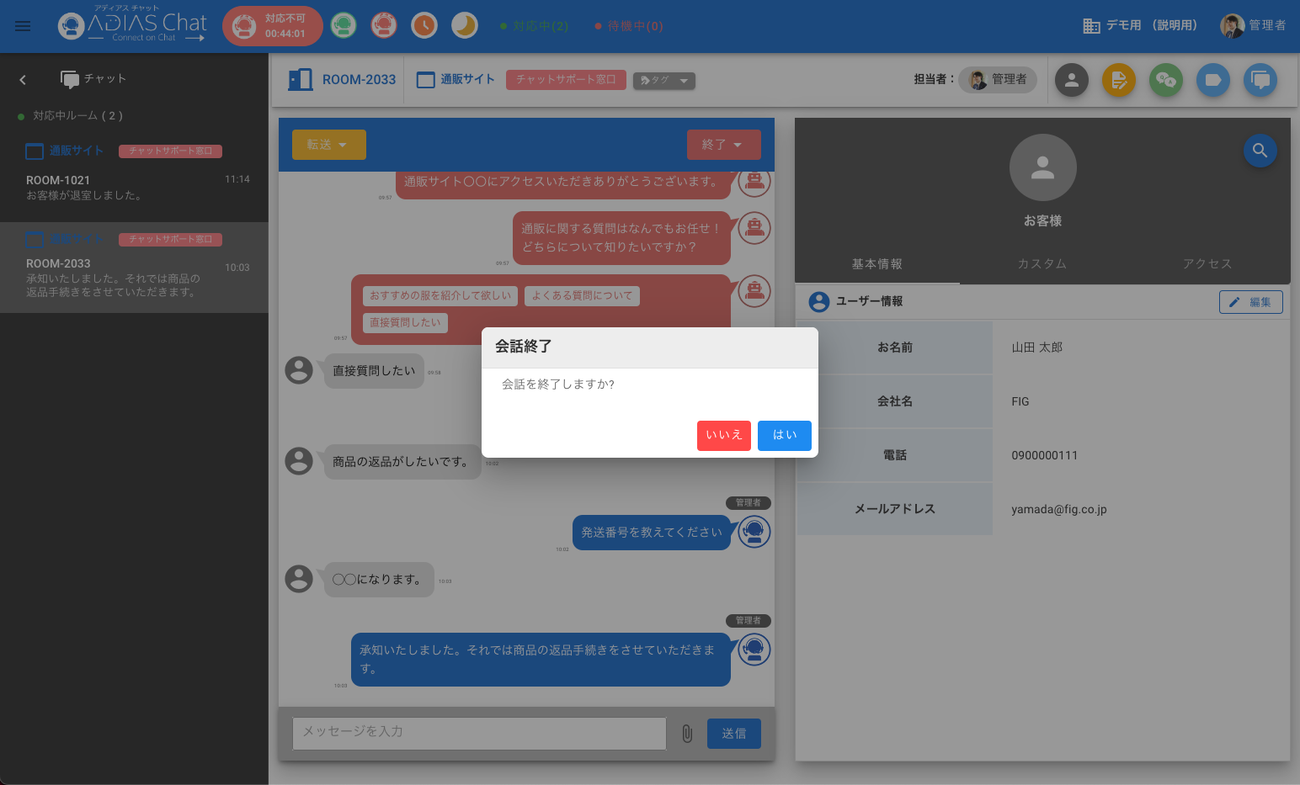Click the green operator available status icon
Image resolution: width=1300 pixels, height=785 pixels.
pos(343,26)
